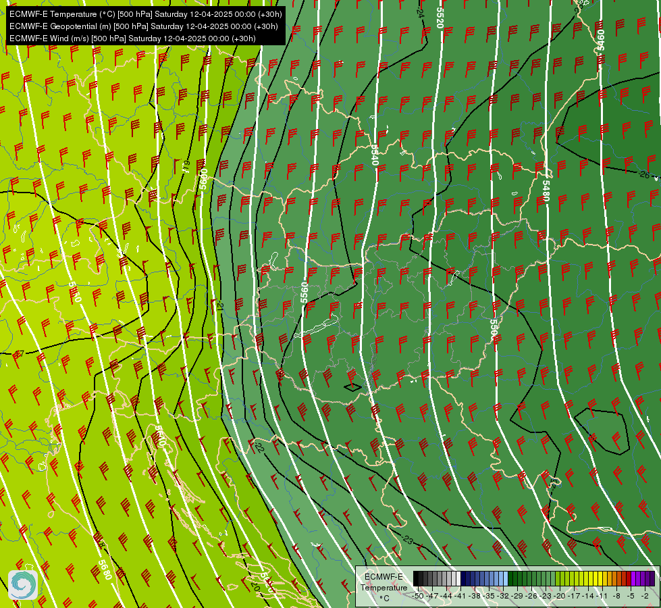This screenshot has width=661, height=608.
Task: Click the -29 legend value
Action: 518,596
